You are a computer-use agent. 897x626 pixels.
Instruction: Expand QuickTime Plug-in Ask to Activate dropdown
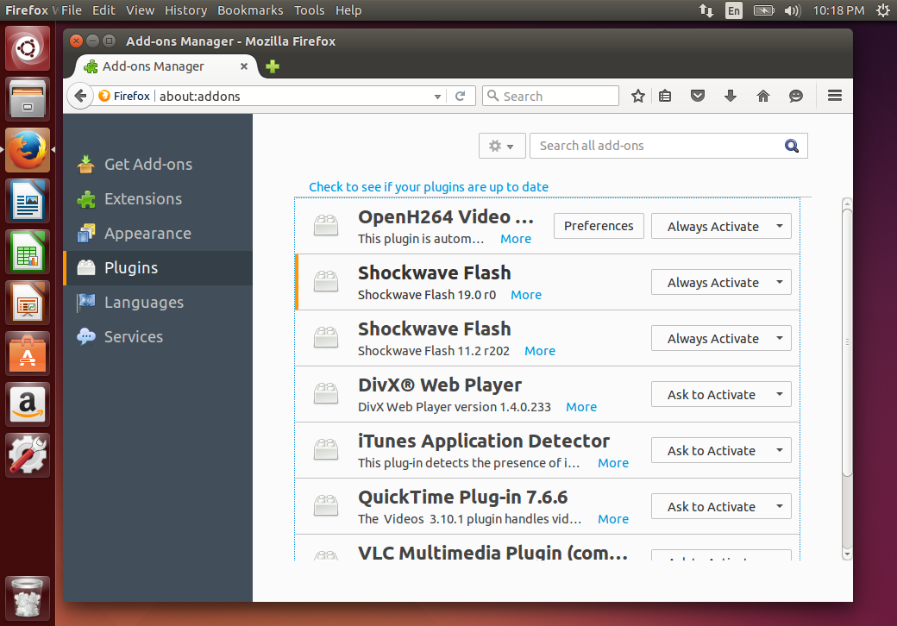721,506
